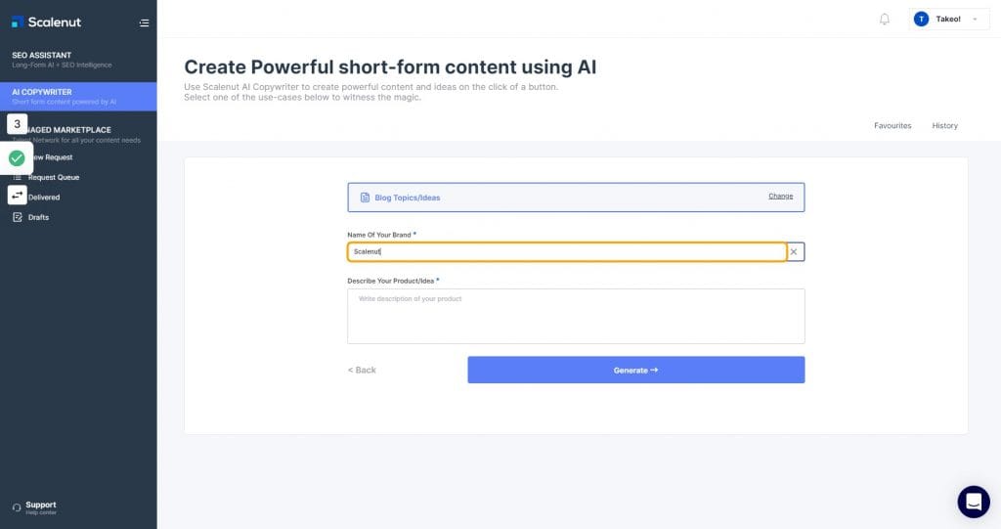Click the Drafts edit icon
1001x529 pixels.
[x=18, y=217]
